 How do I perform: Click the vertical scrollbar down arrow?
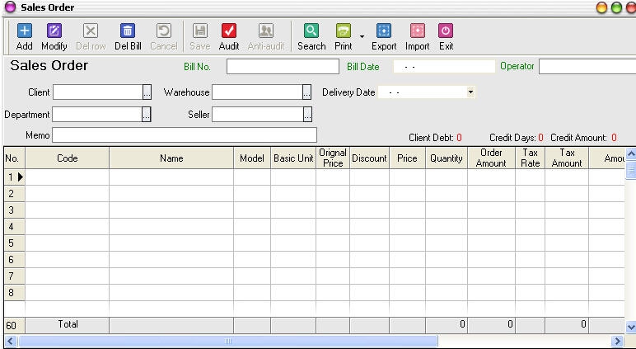[630, 327]
